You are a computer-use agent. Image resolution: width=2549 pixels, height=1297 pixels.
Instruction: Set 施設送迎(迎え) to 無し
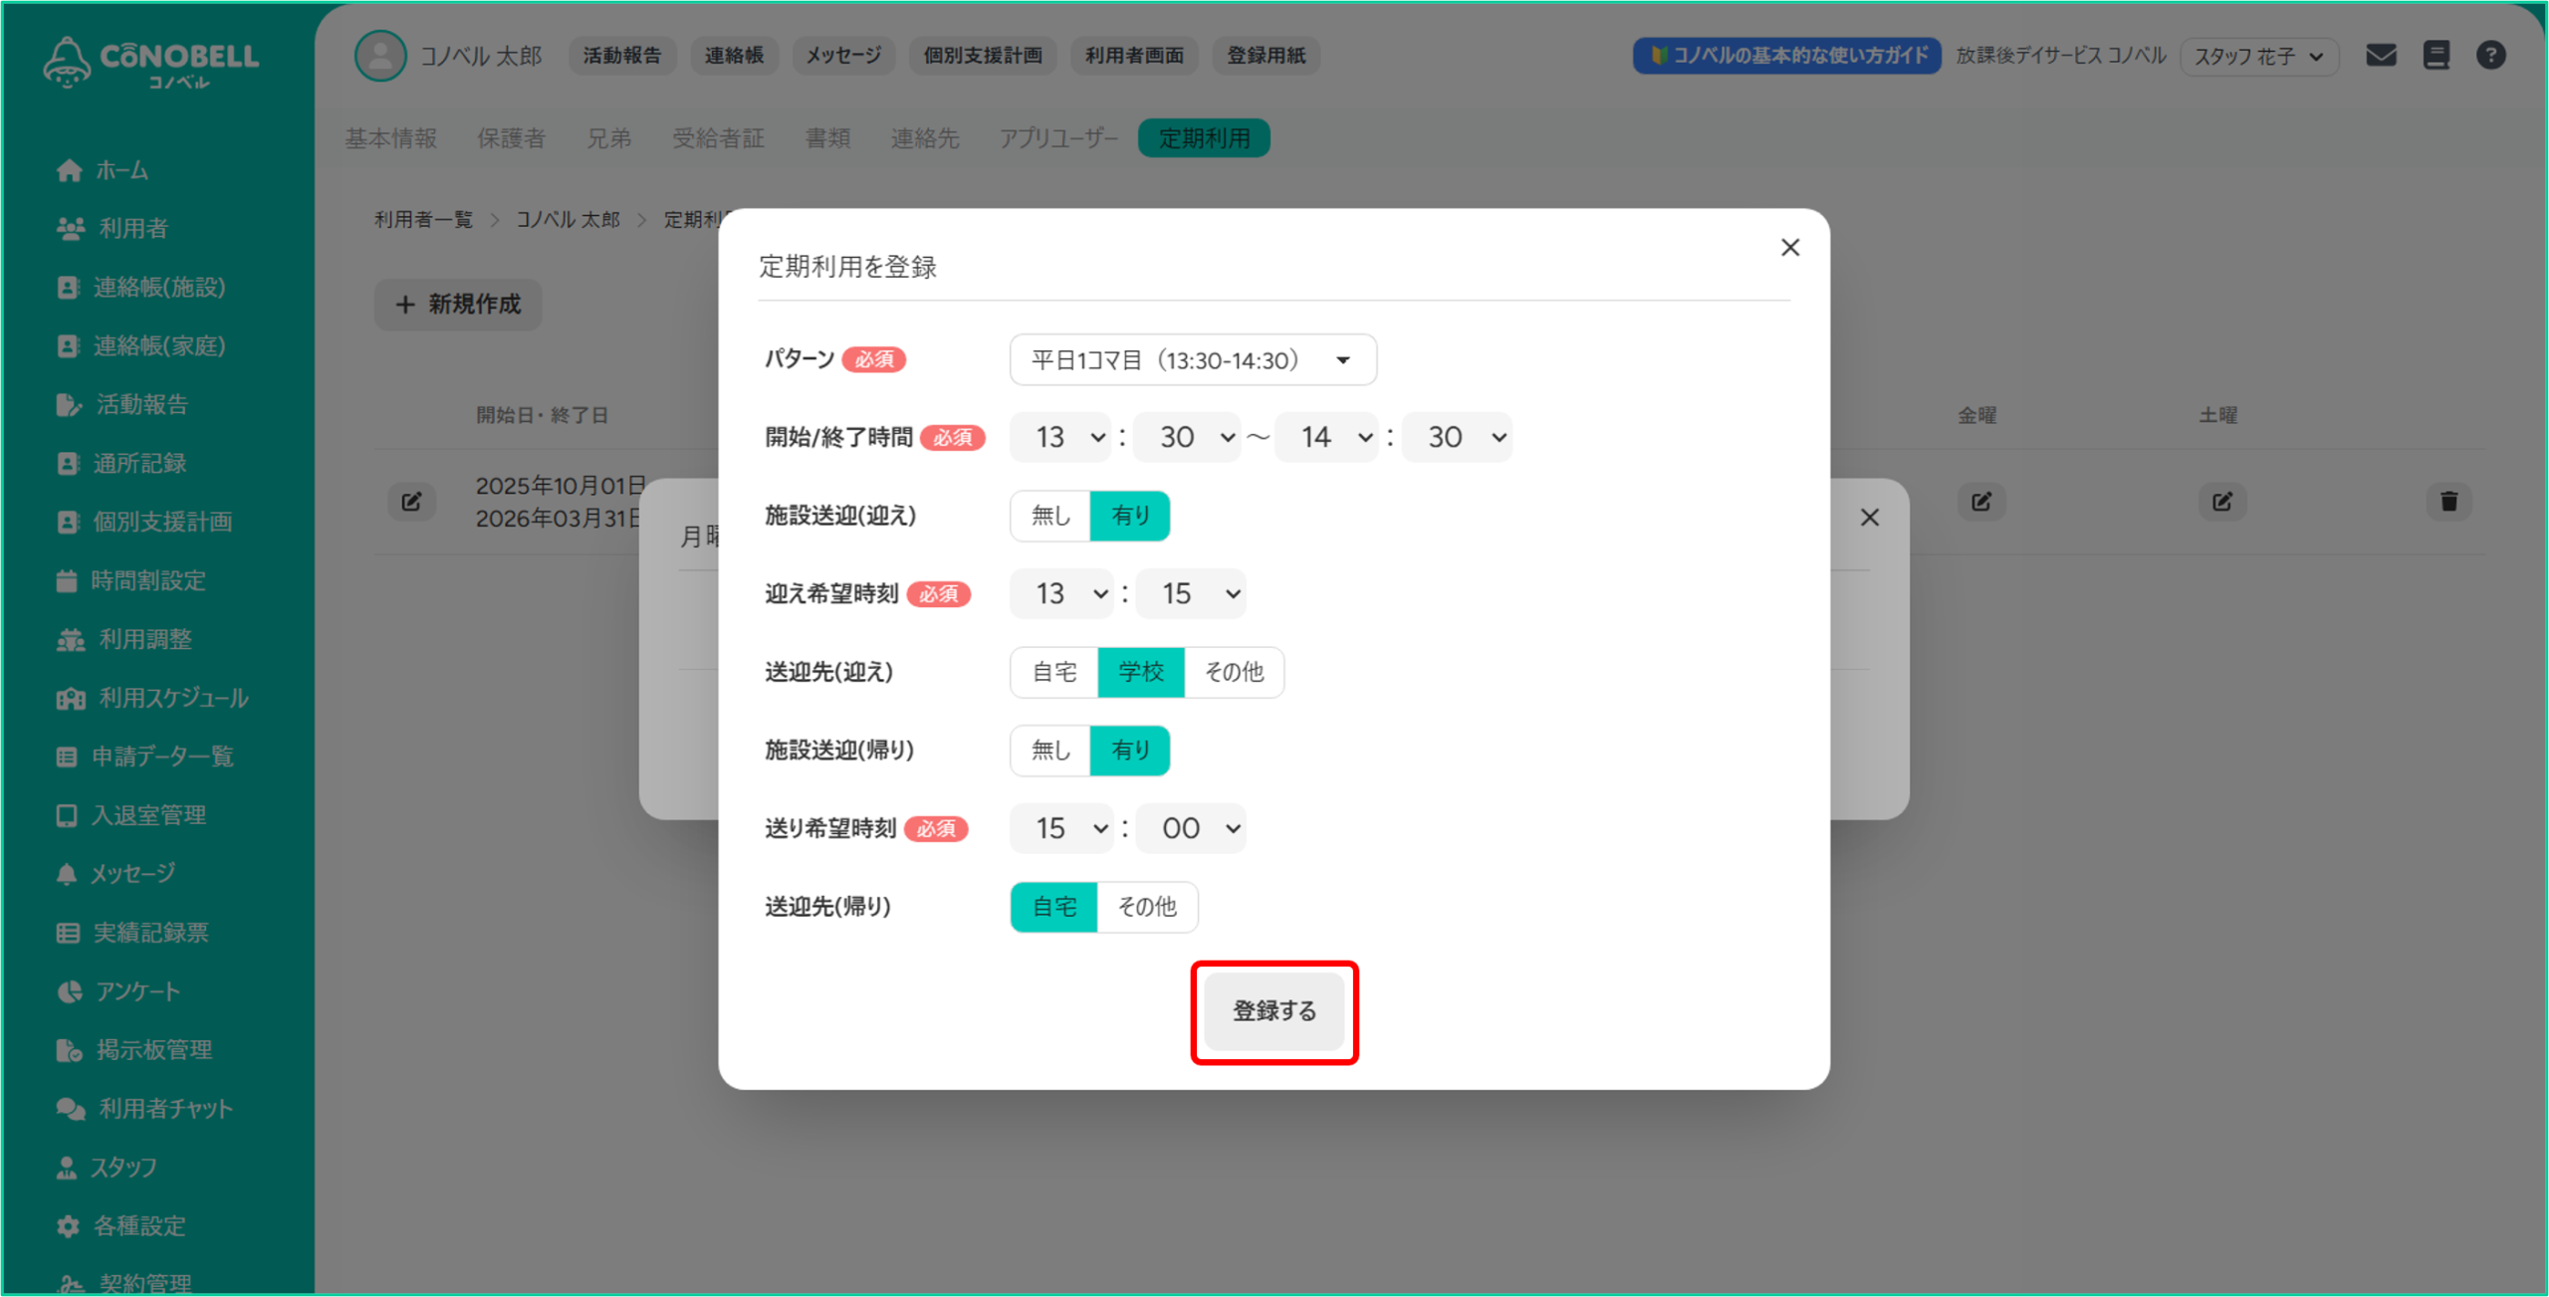[x=1050, y=516]
